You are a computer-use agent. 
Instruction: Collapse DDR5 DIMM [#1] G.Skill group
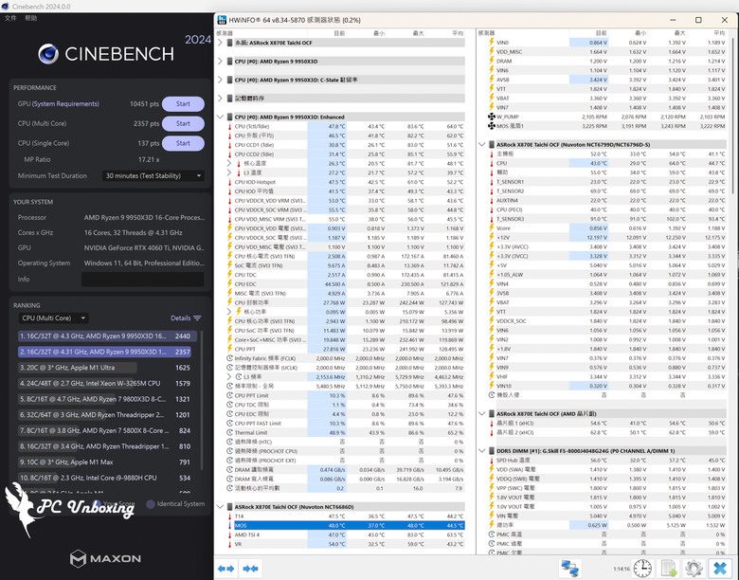click(x=481, y=451)
